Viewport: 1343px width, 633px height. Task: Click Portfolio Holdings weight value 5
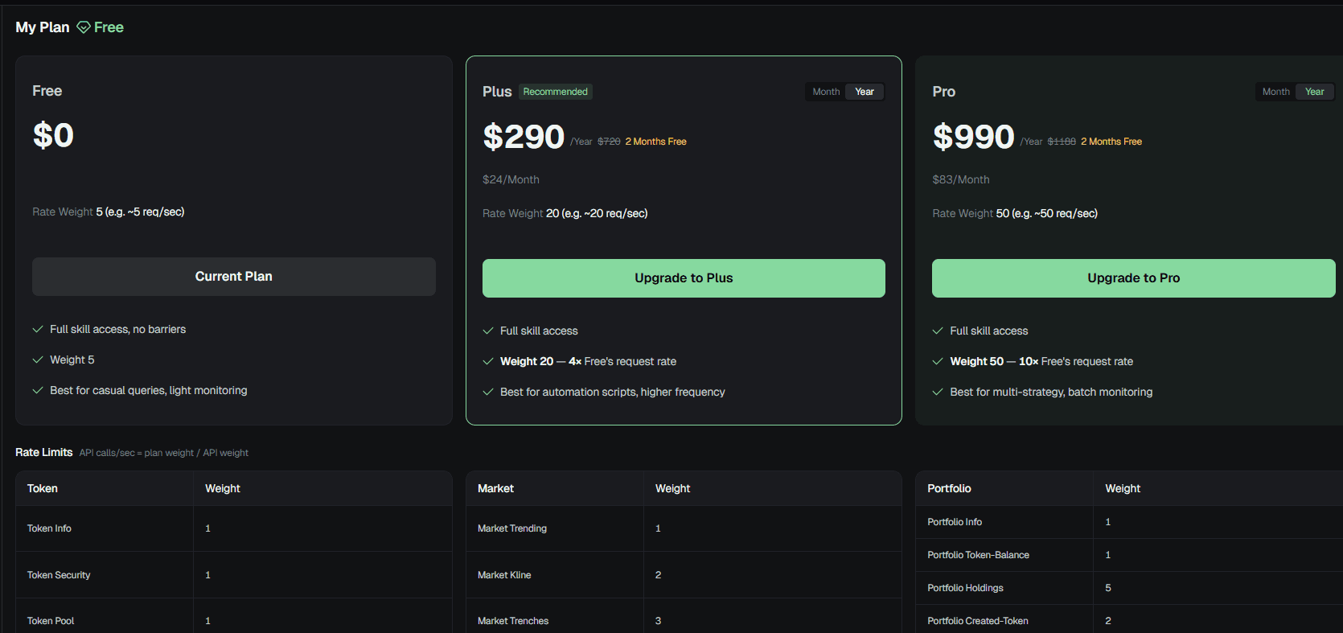[x=1108, y=588]
